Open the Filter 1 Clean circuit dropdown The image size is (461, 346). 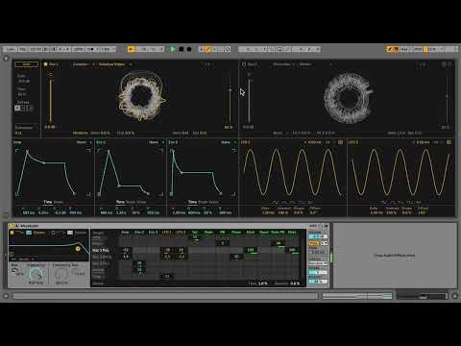tap(38, 233)
